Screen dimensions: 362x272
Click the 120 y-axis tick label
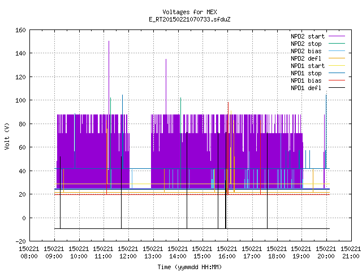click(x=20, y=77)
